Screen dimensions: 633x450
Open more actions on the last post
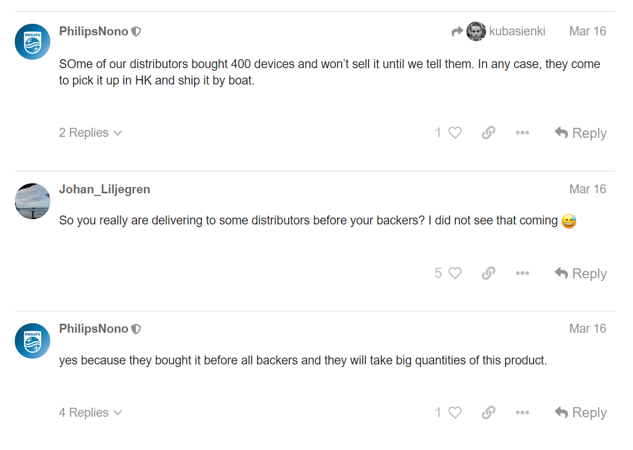click(x=522, y=412)
